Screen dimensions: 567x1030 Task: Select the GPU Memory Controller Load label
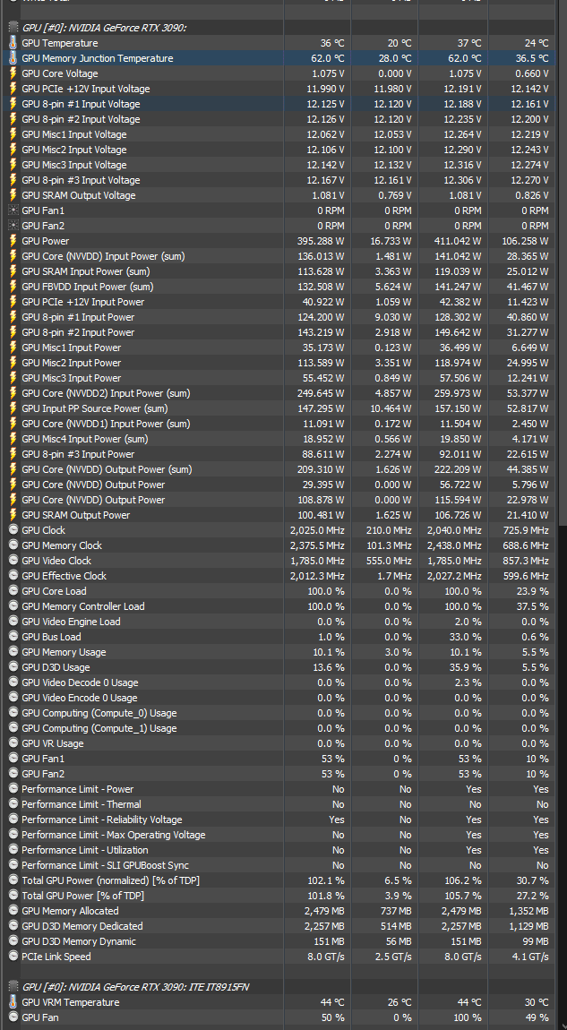[x=82, y=605]
